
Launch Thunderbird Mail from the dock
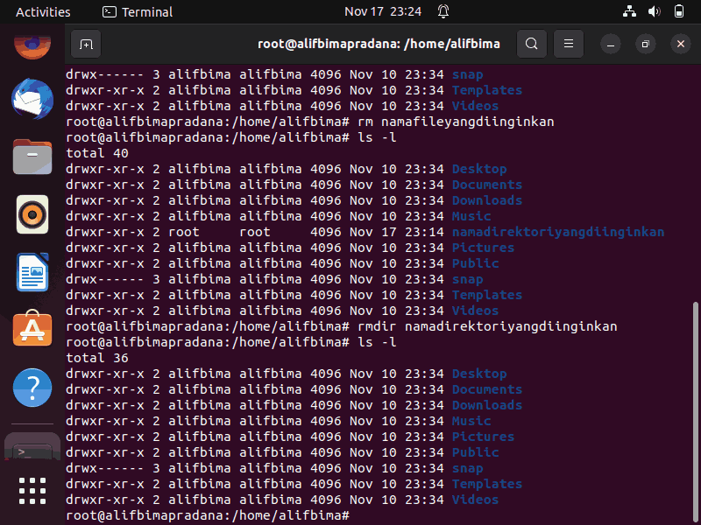tap(32, 99)
